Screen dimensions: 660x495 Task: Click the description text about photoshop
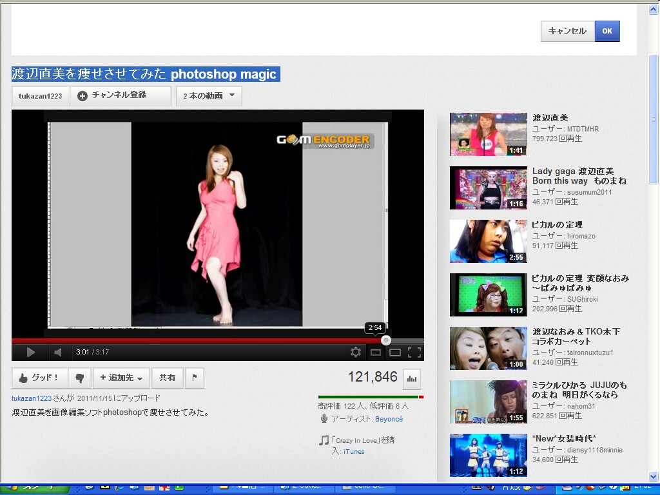pos(111,412)
